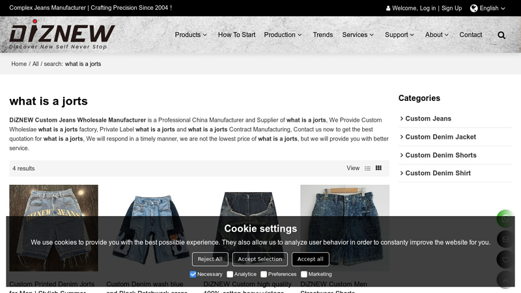Viewport: 521px width, 293px height.
Task: Click the globe language icon
Action: (474, 8)
